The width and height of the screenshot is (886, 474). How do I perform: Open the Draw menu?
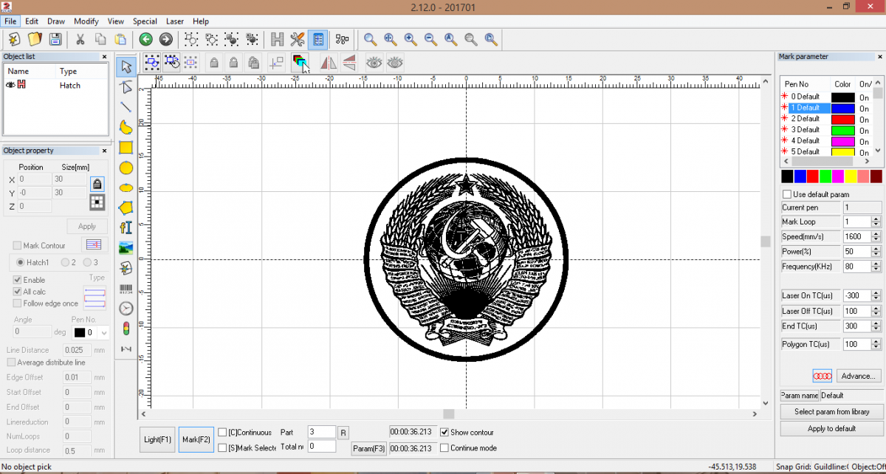[56, 21]
